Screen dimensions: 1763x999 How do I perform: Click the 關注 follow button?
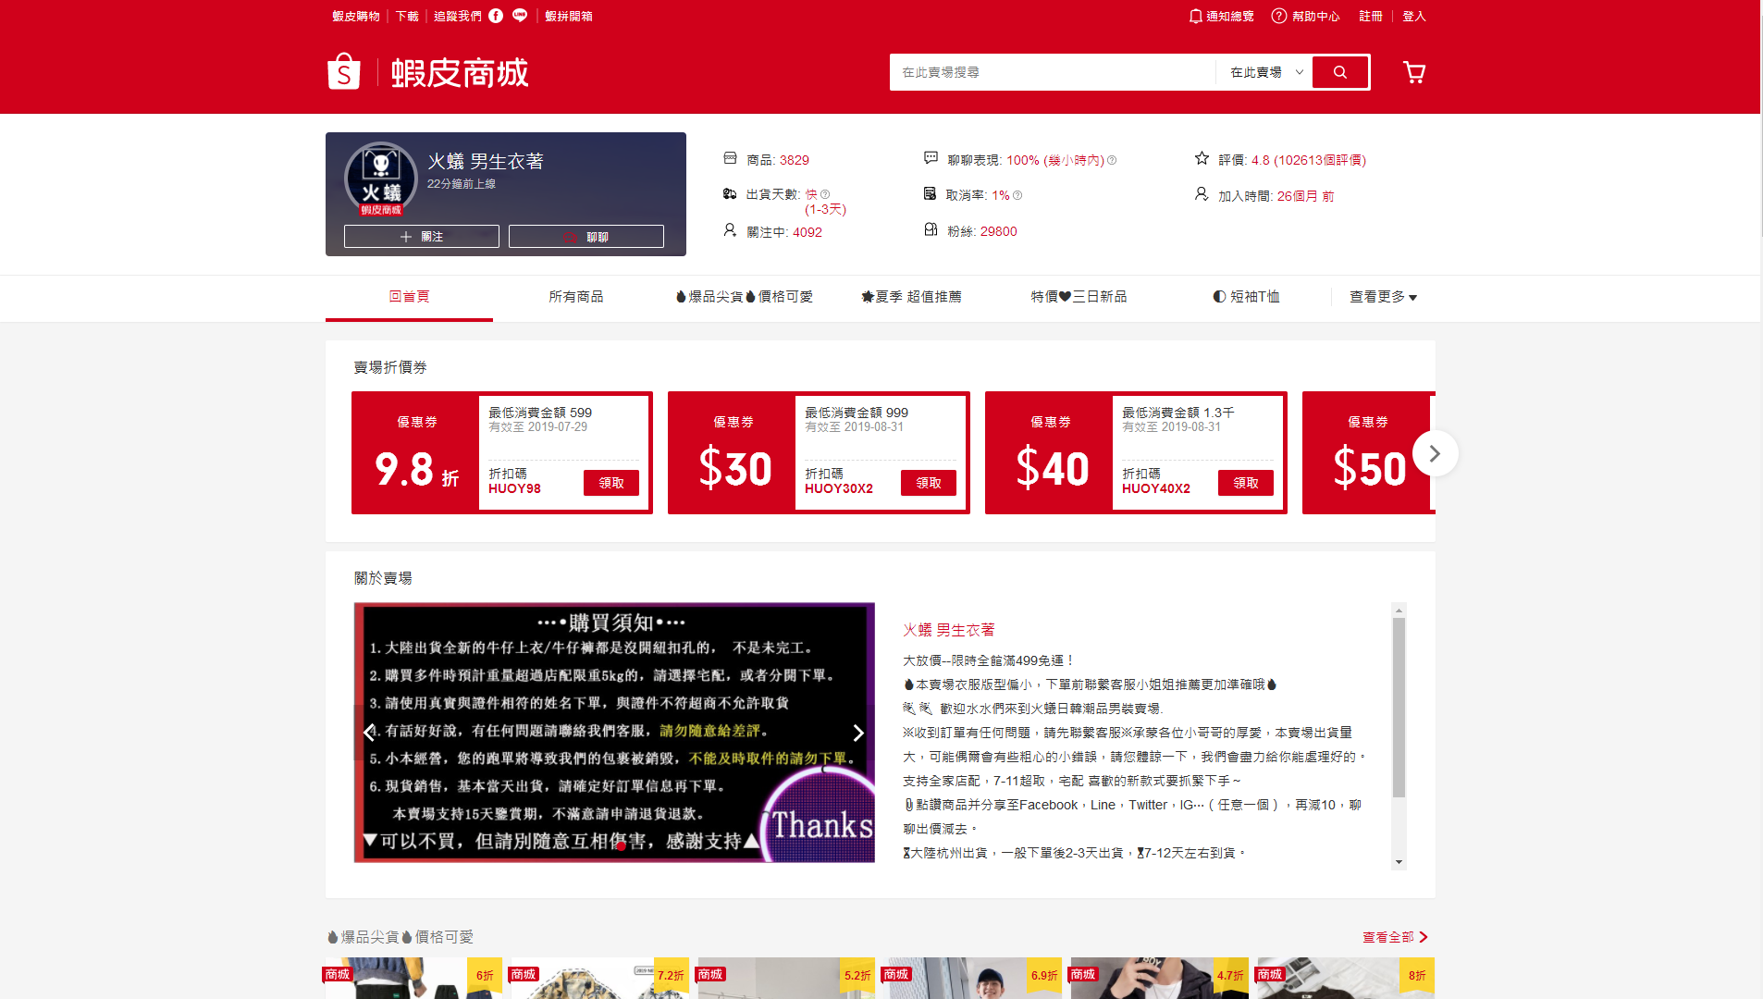coord(422,237)
